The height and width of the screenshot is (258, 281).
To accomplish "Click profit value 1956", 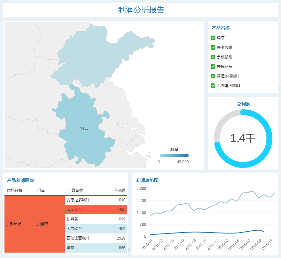I will (121, 248).
